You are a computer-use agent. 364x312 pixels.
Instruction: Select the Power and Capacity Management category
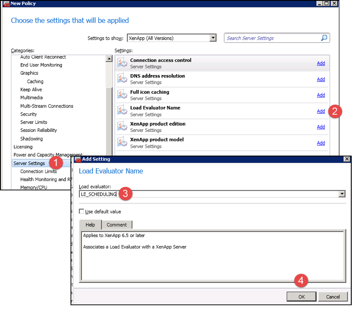48,155
